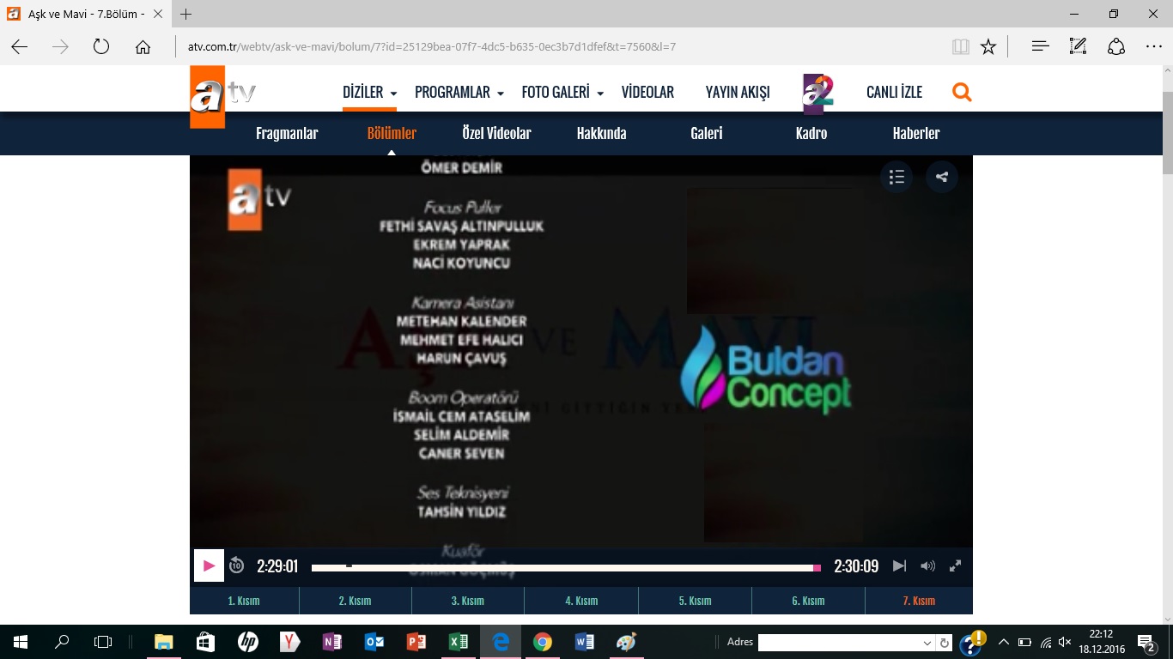1173x659 pixels.
Task: Jump to 5. Kısım segment
Action: point(695,601)
